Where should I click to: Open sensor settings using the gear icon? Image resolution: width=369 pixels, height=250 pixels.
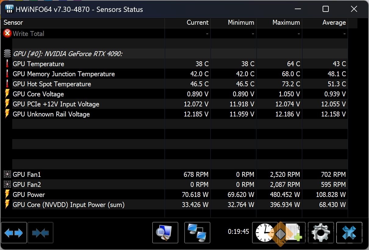click(321, 233)
